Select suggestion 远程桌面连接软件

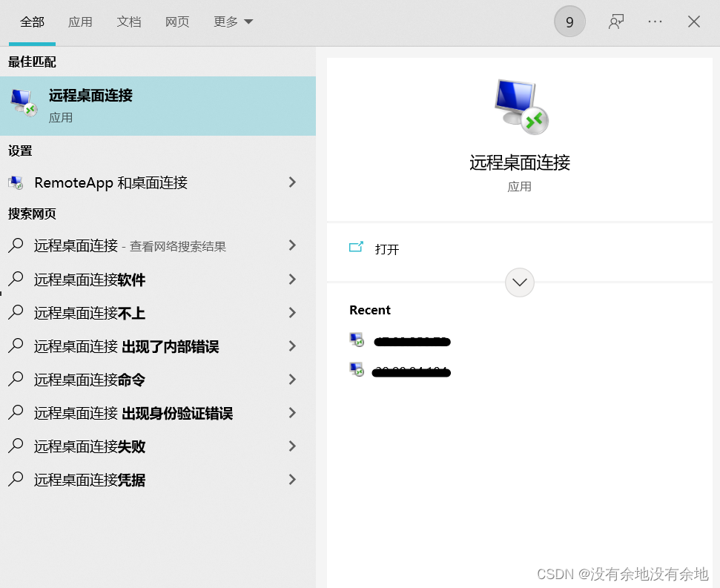tap(157, 279)
